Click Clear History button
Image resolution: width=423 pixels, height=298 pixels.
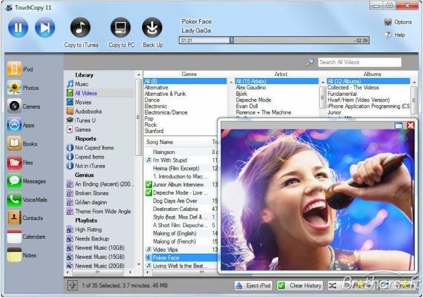tap(300, 285)
